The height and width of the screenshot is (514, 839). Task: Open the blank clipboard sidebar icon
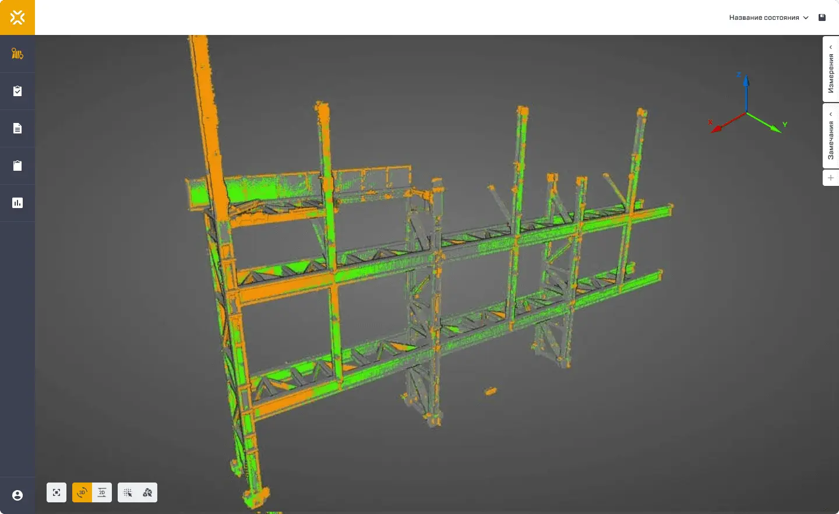[17, 166]
